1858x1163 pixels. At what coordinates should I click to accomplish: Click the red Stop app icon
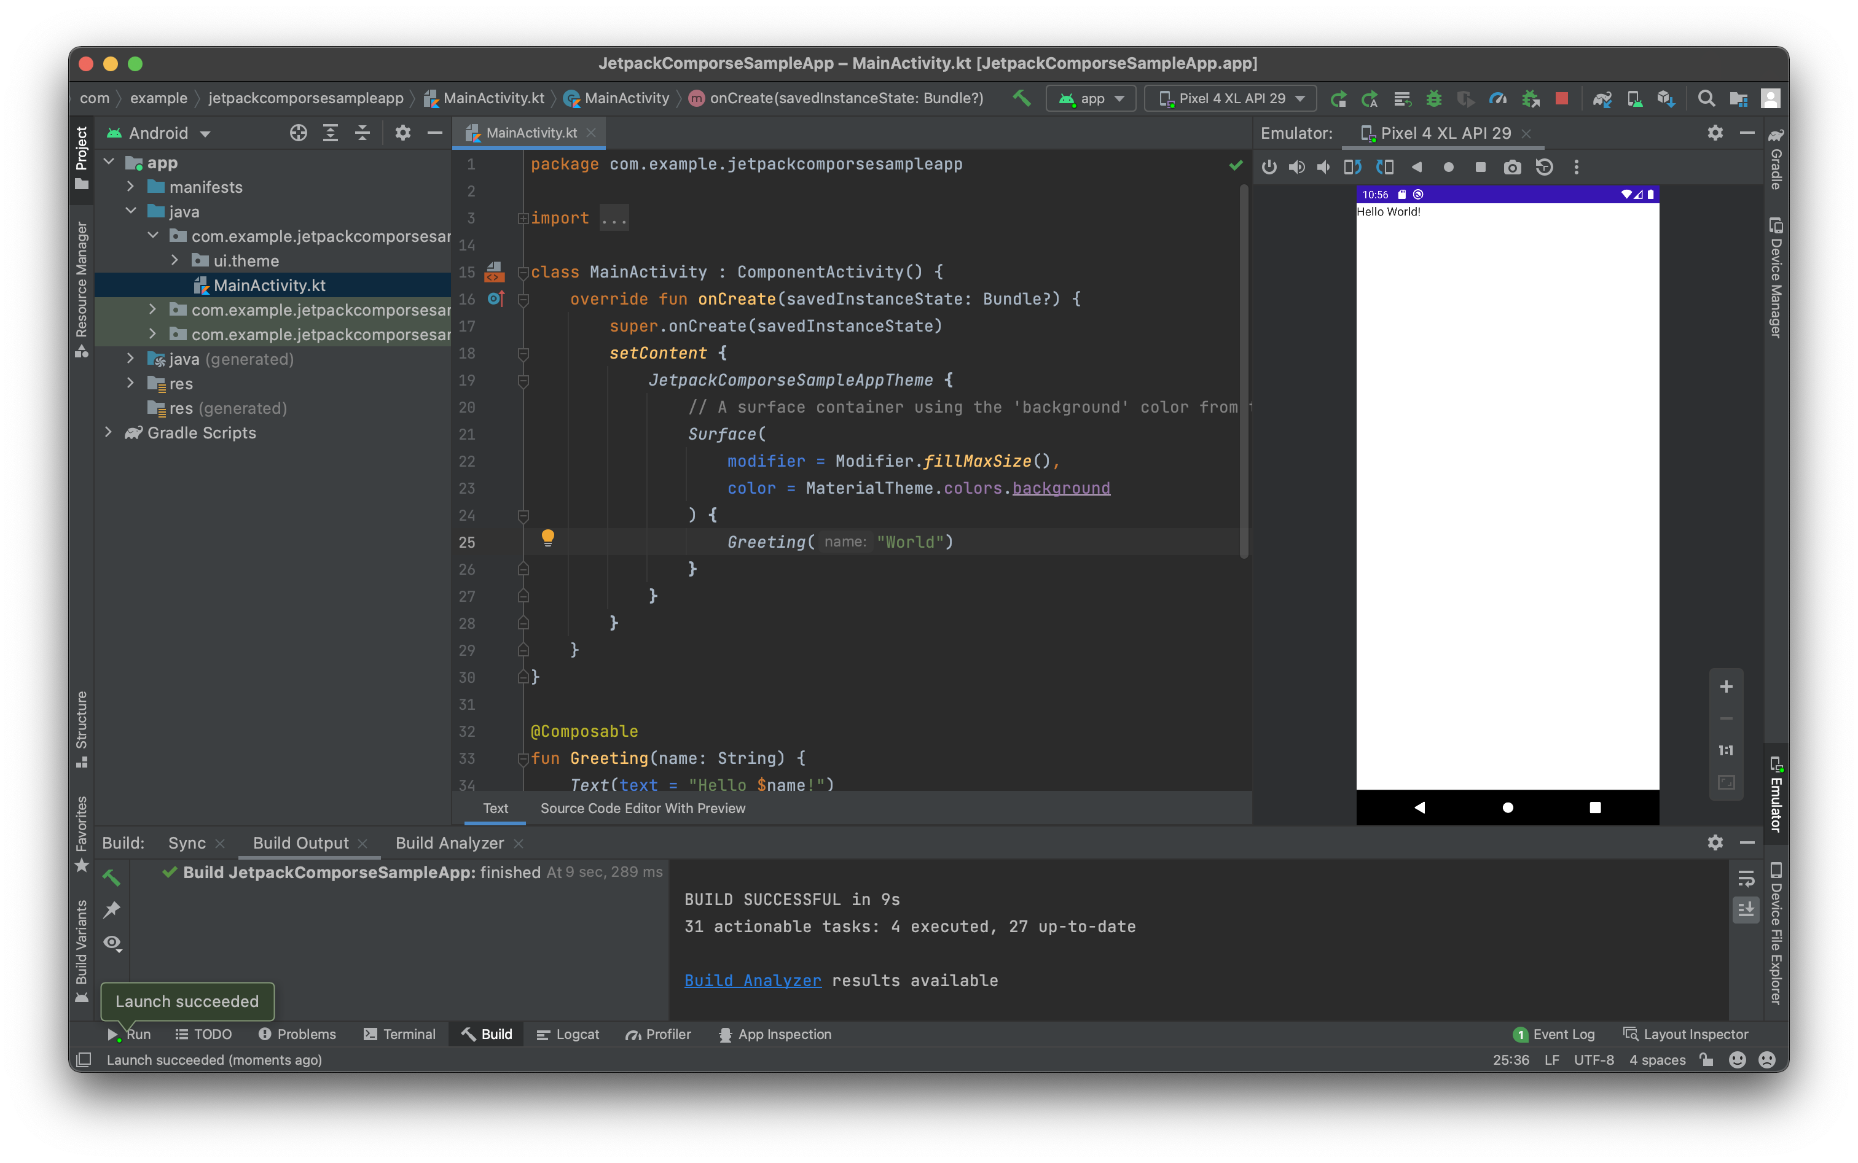click(1562, 98)
